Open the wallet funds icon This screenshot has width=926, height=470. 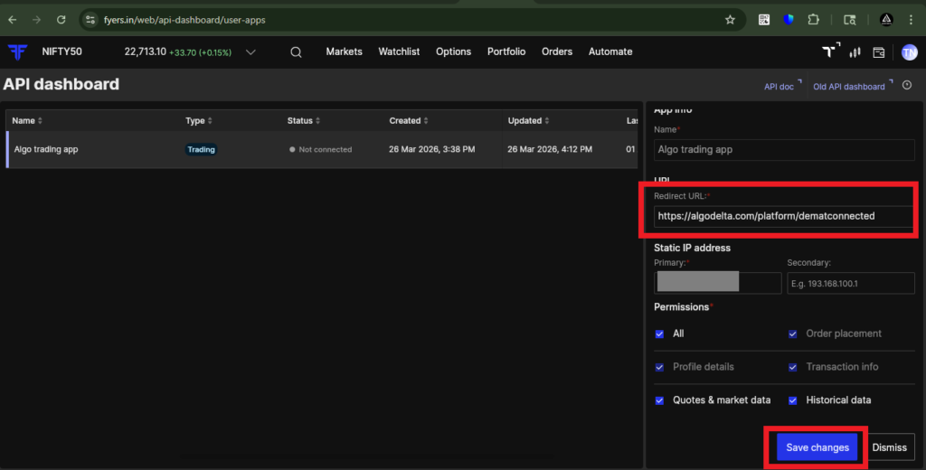(879, 52)
